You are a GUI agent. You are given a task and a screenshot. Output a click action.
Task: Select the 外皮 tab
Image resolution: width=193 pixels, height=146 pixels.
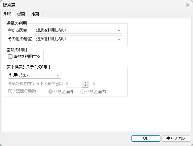7,14
